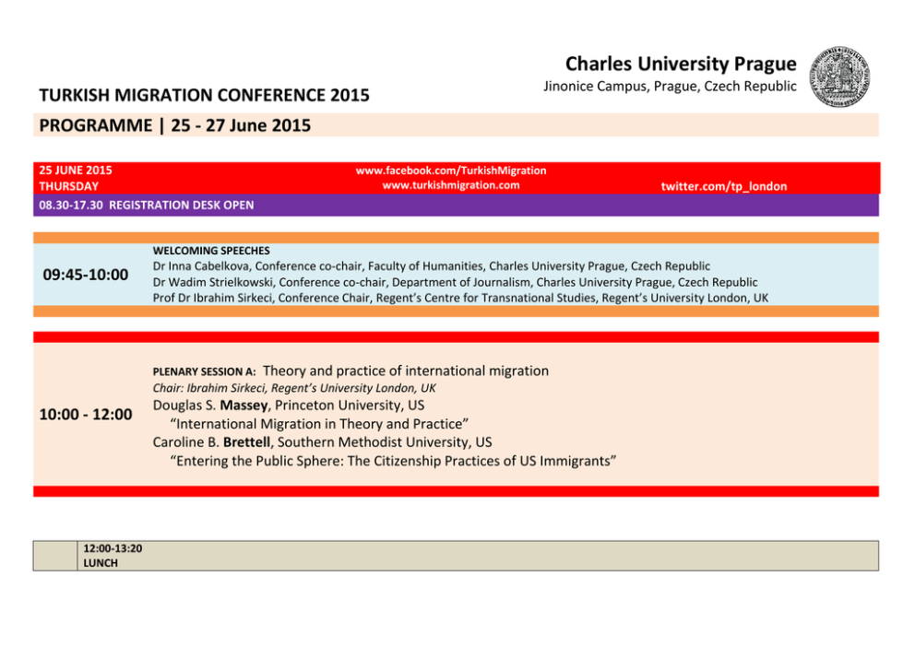Image resolution: width=915 pixels, height=647 pixels.
Task: Click the 'THURSDAY' day label
Action: click(x=69, y=186)
